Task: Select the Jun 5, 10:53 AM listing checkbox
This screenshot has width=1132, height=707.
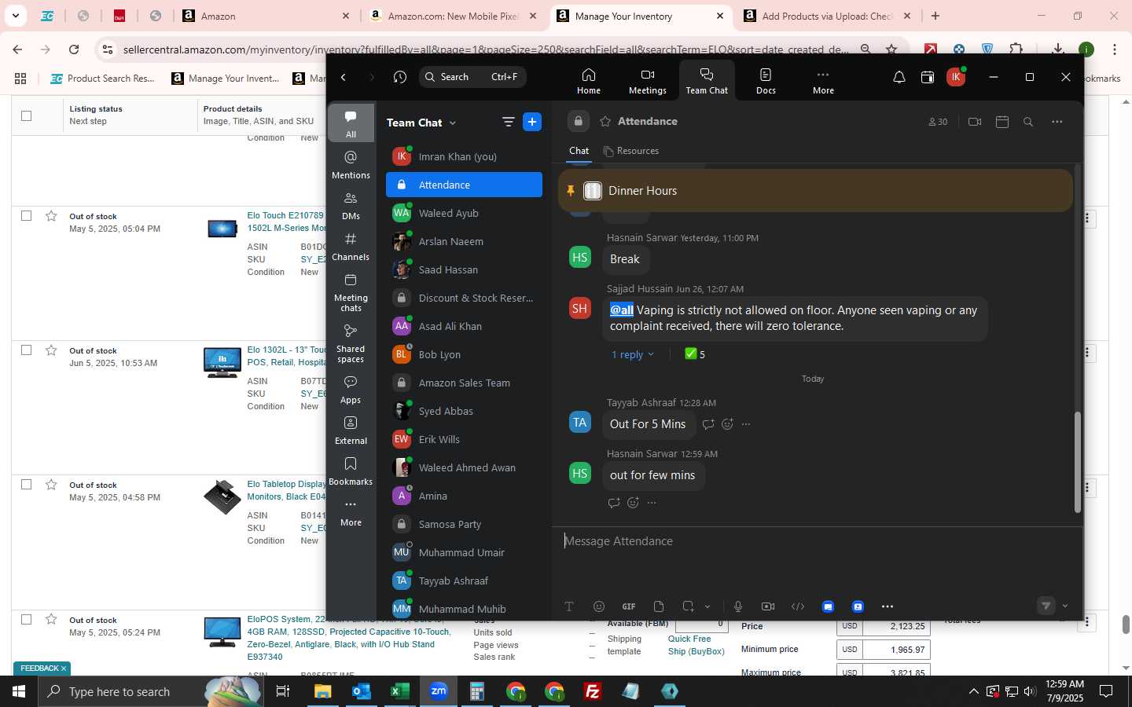Action: point(26,350)
